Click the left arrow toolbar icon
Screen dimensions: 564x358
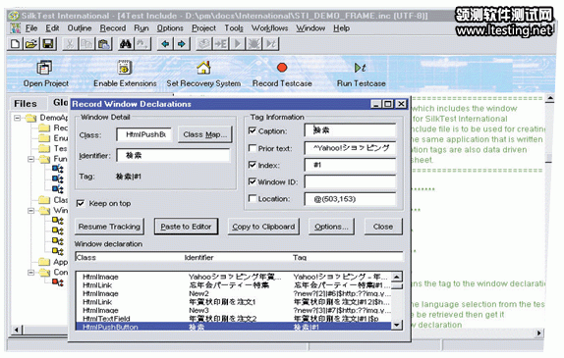[165, 44]
